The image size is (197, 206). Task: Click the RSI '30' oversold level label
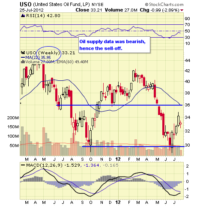click(x=187, y=37)
